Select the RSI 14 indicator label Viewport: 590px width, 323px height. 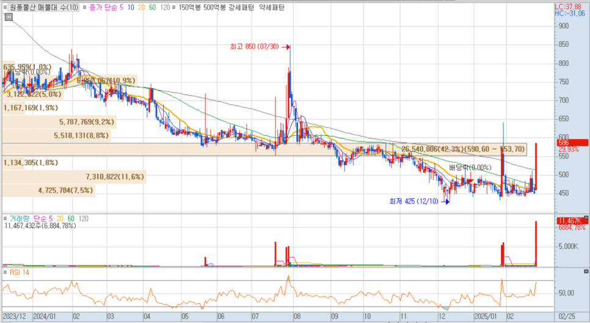click(x=19, y=272)
